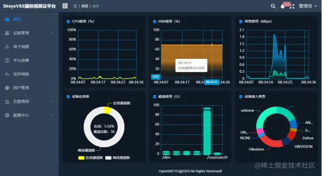
Task: Open search with the magnifier icon
Action: 273,6
